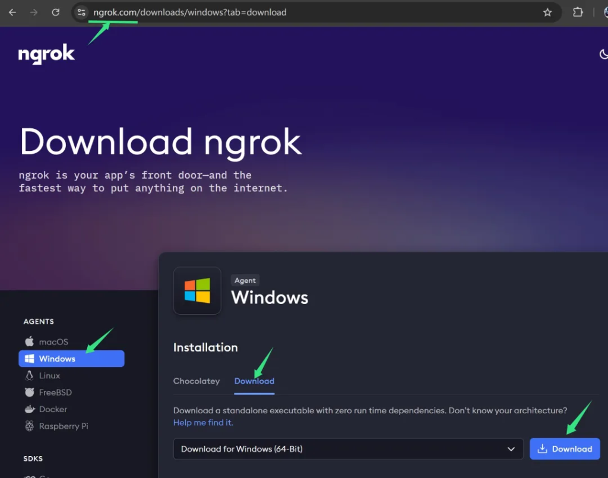Click the ngrok logo
Viewport: 608px width, 478px height.
tap(46, 53)
